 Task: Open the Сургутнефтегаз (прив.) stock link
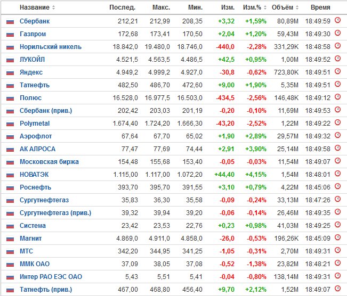pyautogui.click(x=55, y=213)
